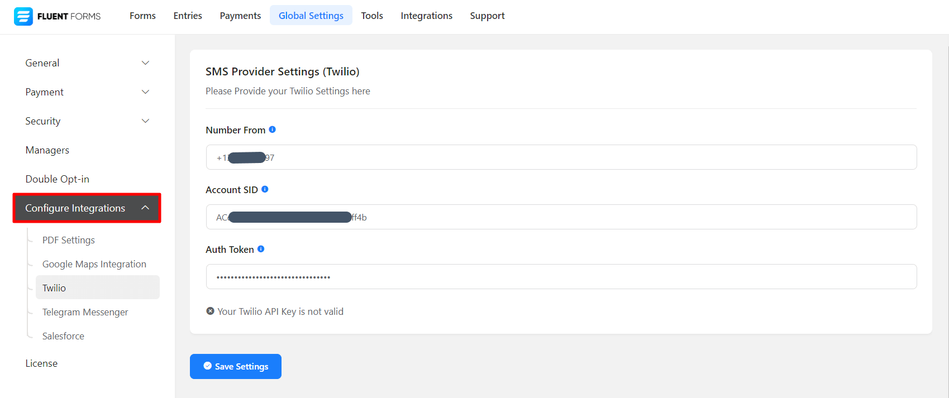
Task: Select Telegram Messenger integration
Action: coord(85,312)
